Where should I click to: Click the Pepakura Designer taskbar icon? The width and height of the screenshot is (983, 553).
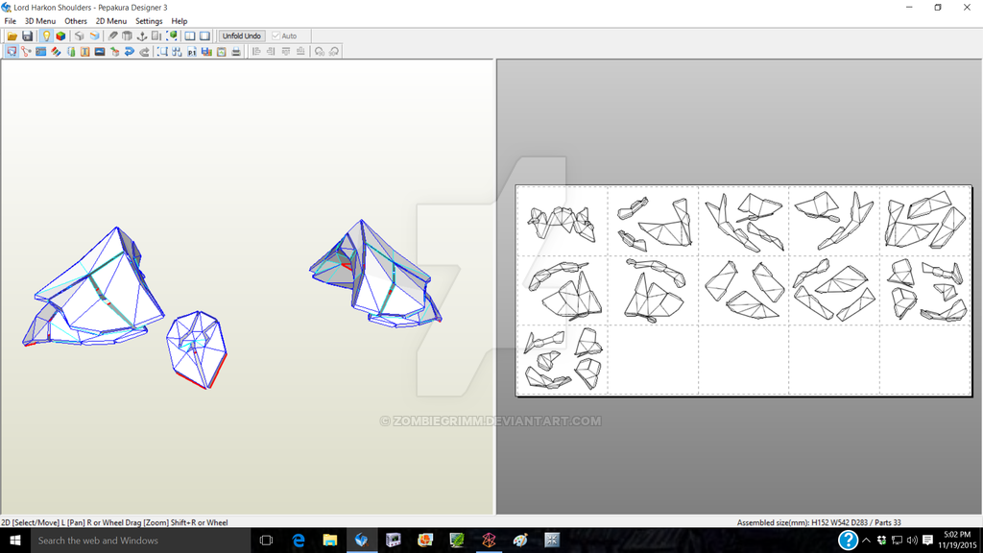click(x=361, y=540)
